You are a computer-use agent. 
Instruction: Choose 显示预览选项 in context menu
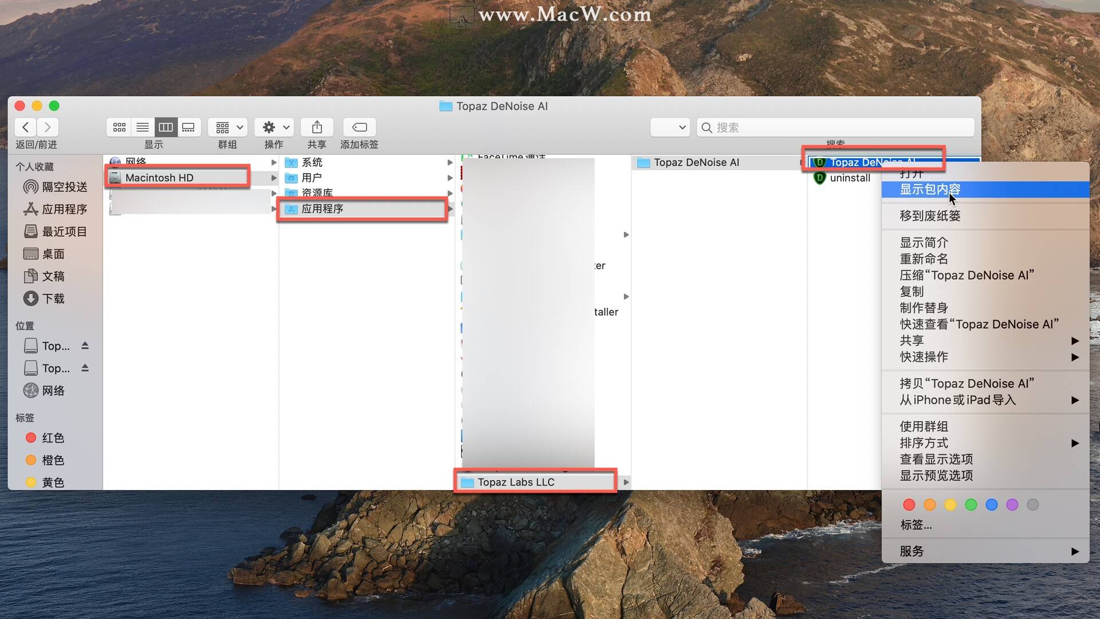(985, 476)
